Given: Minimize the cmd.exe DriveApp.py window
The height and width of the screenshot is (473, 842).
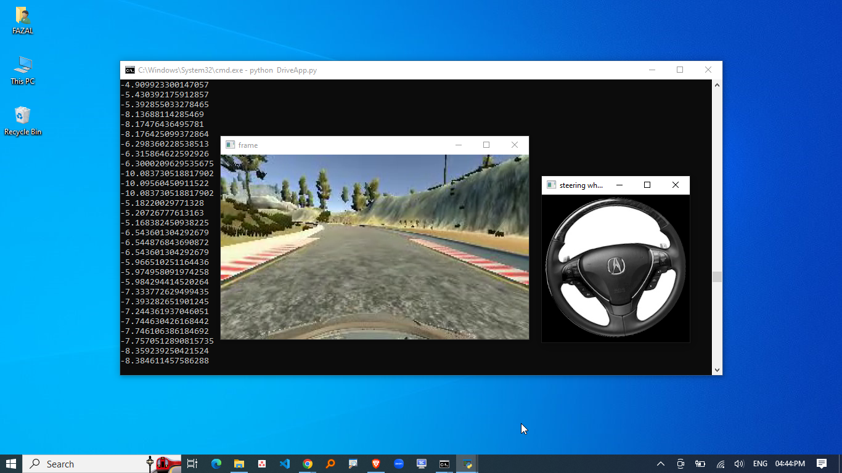Looking at the screenshot, I should coord(652,70).
